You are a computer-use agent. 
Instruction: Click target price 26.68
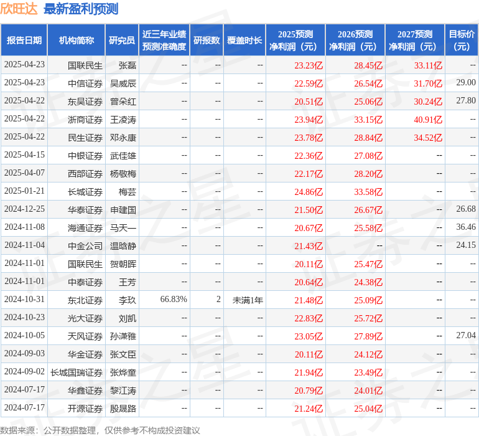click(x=466, y=209)
